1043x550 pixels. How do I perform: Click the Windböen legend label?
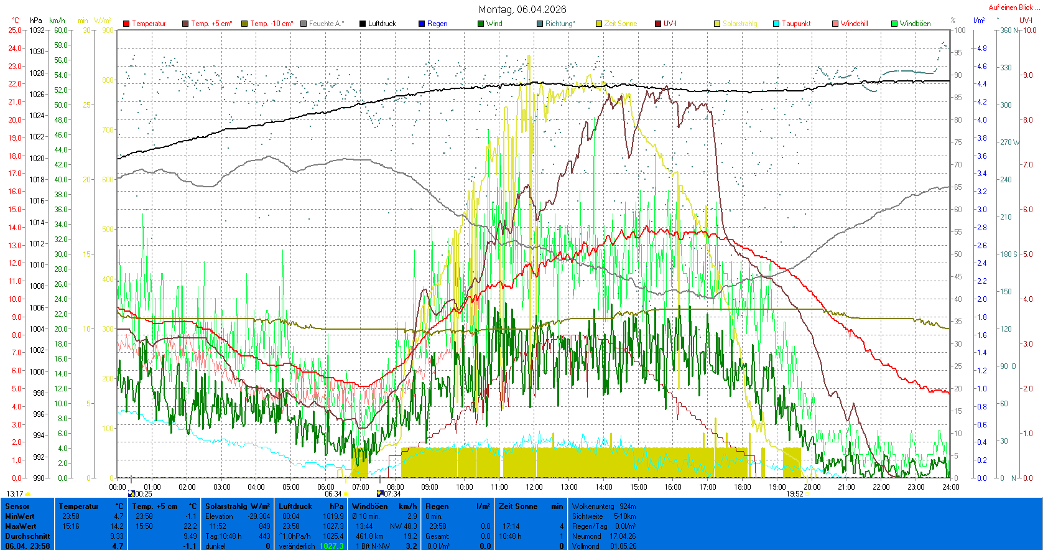(915, 24)
